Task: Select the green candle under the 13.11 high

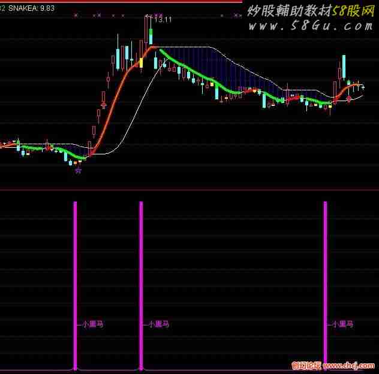Action: 151,36
